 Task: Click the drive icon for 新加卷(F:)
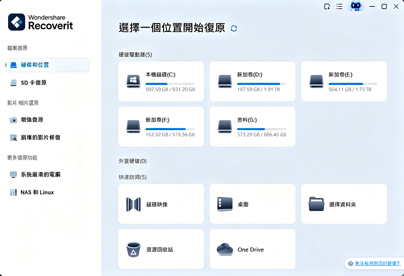point(133,127)
